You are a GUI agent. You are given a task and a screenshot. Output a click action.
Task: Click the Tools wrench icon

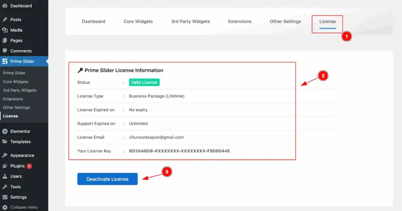(x=5, y=187)
